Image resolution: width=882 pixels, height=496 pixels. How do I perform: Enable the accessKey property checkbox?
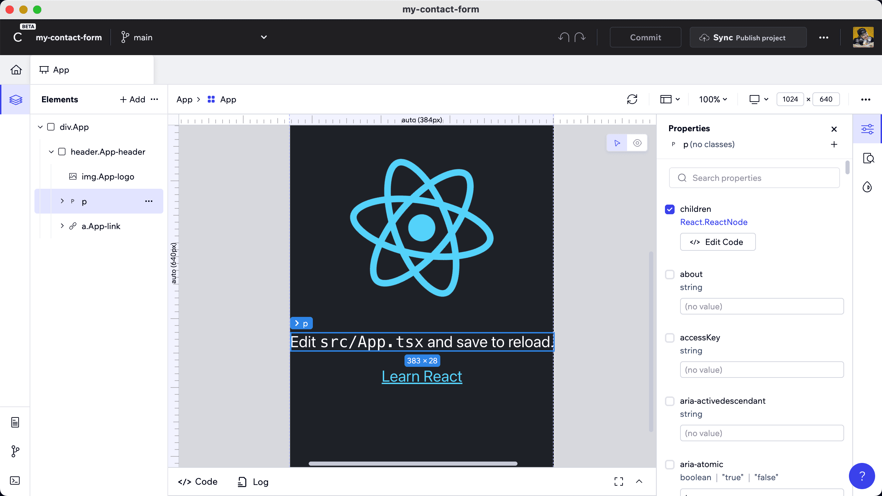click(670, 338)
